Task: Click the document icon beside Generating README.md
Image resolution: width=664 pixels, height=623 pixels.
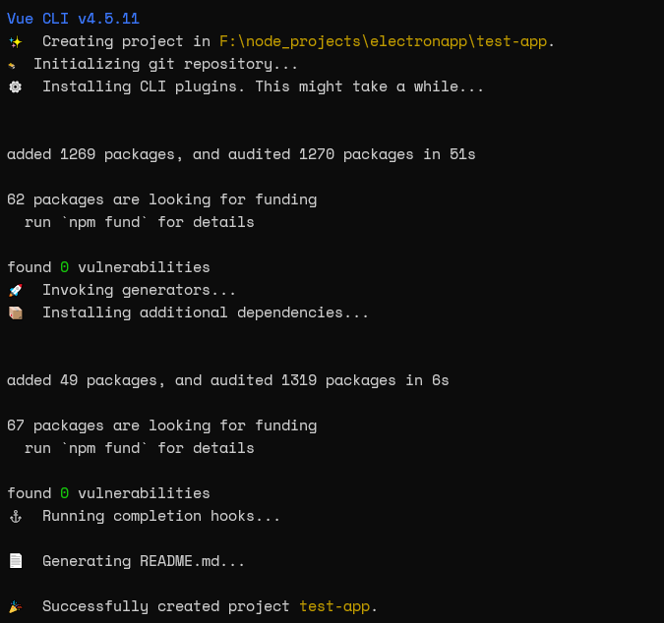Action: [x=15, y=561]
